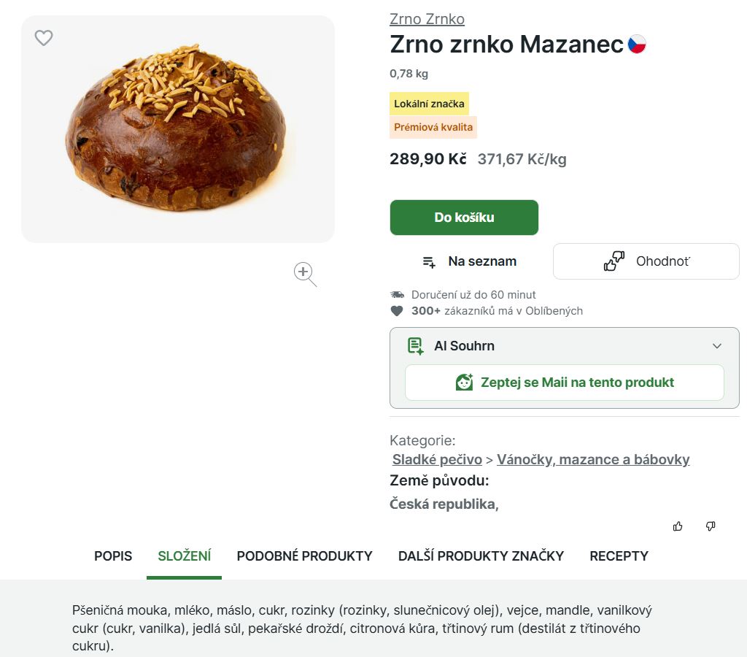Screen dimensions: 747x657
Task: Rate product with Ohodnoť button
Action: 646,261
